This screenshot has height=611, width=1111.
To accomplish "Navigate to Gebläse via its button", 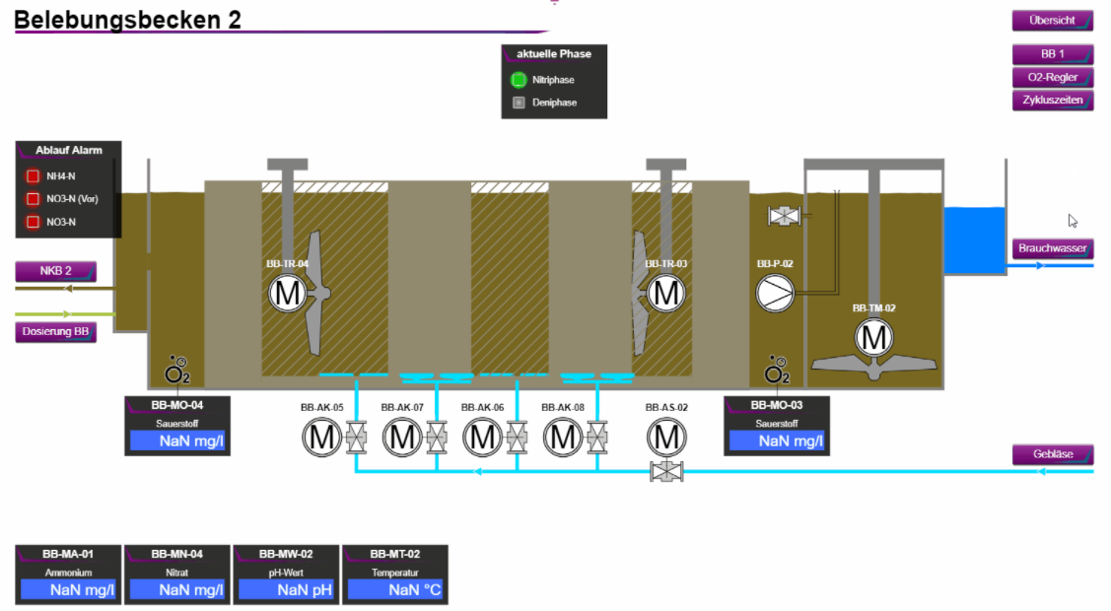I will (1052, 454).
